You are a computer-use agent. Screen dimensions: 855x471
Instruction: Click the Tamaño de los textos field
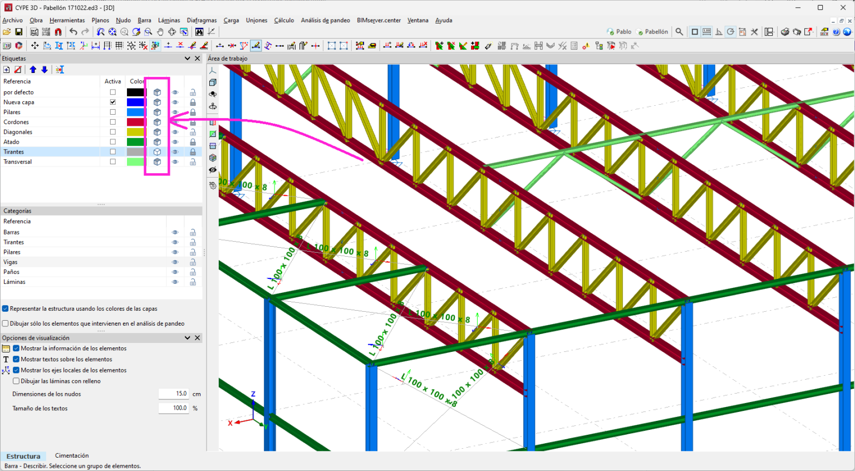point(174,408)
